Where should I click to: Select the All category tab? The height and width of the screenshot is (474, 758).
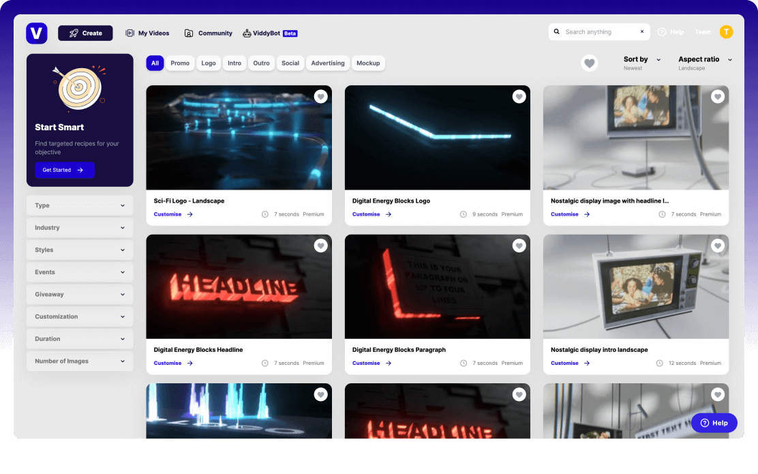(x=155, y=63)
